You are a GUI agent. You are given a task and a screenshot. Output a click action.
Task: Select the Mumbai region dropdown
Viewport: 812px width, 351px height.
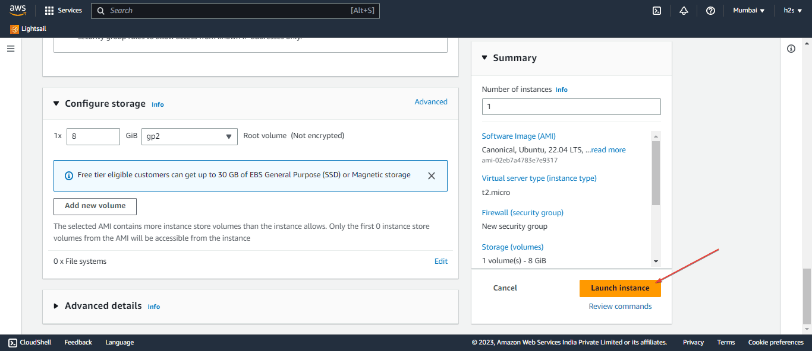coord(749,11)
